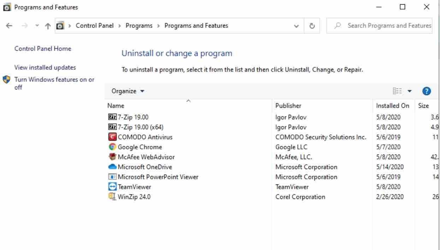Click the Programs and Features title bar icon
The height and width of the screenshot is (250, 440).
tap(7, 7)
